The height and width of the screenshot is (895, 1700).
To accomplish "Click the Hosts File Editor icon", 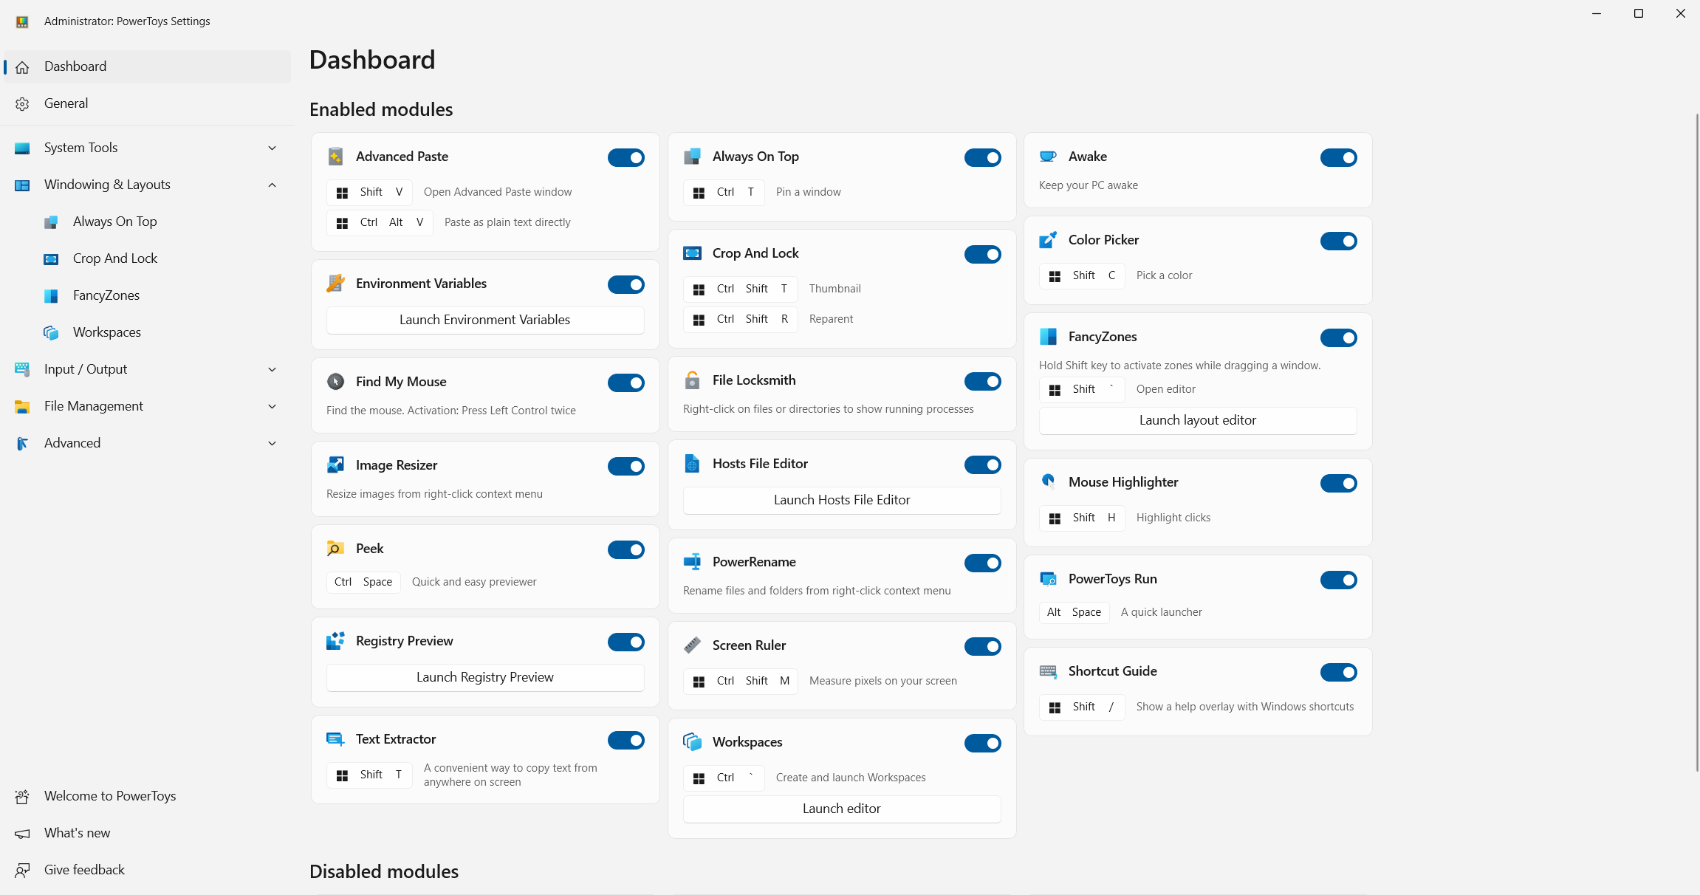I will click(692, 464).
